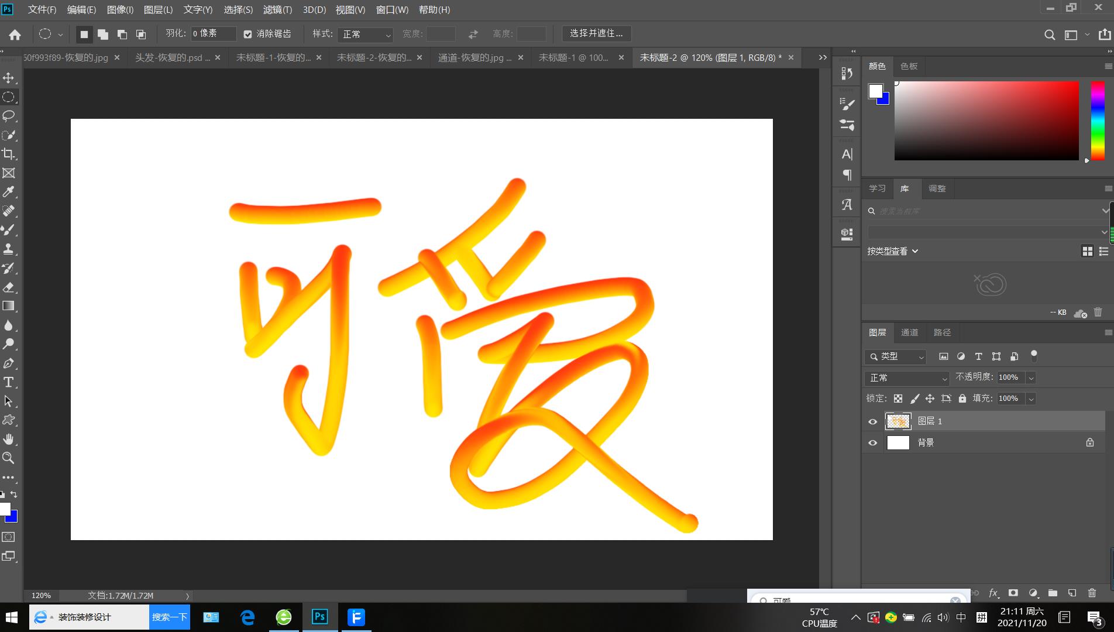Toggle the 消除锯齿 anti-alias checkbox
Viewport: 1114px width, 632px height.
[x=247, y=35]
